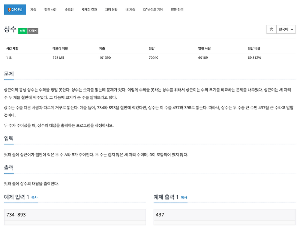Click the external-link icon on 난이도 기여
This screenshot has height=230, width=300.
[144, 10]
